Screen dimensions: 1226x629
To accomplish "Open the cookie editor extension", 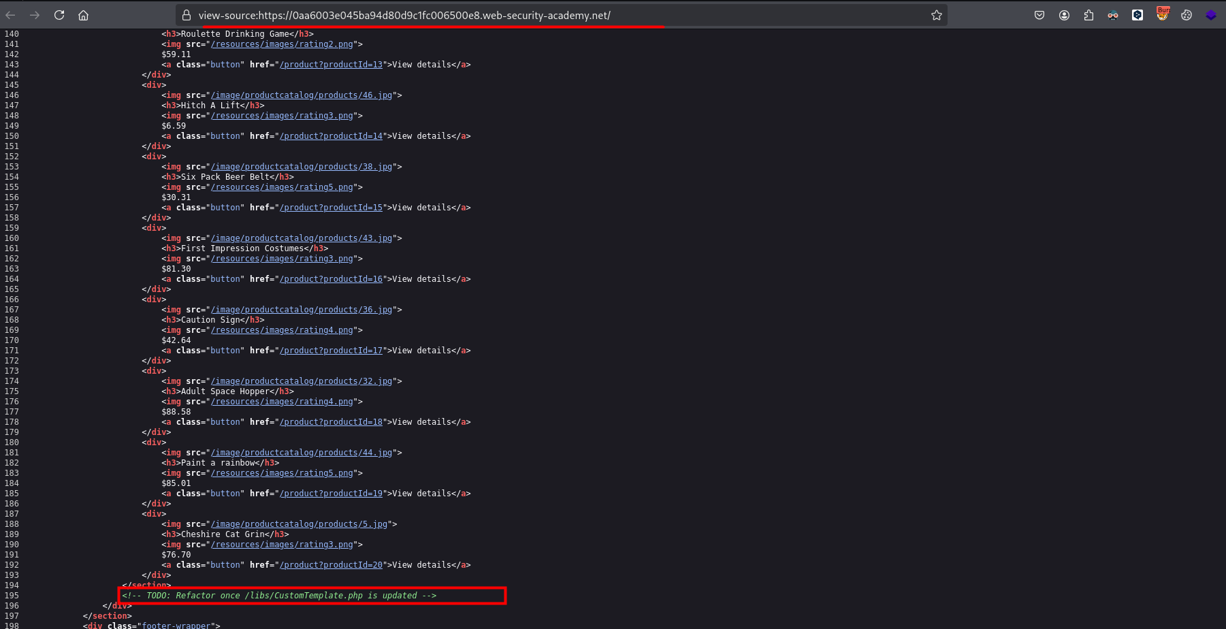I will (x=1187, y=15).
